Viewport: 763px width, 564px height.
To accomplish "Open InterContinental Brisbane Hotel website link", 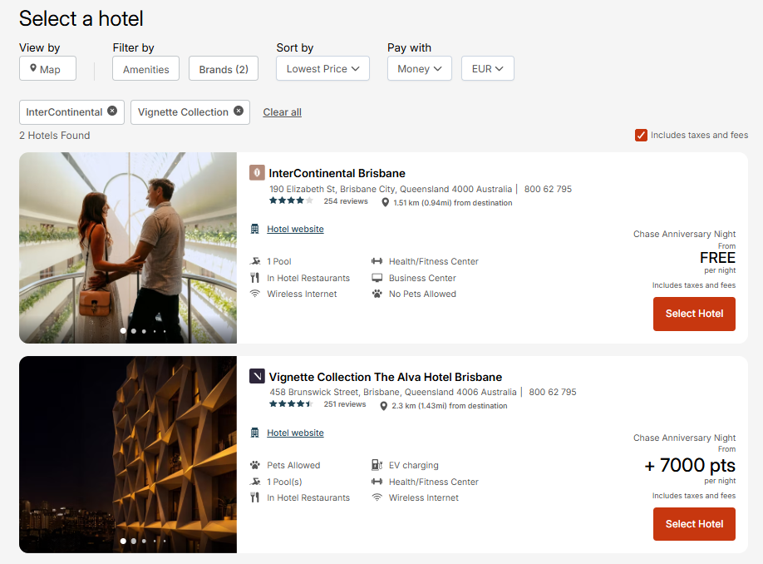I will tap(295, 229).
